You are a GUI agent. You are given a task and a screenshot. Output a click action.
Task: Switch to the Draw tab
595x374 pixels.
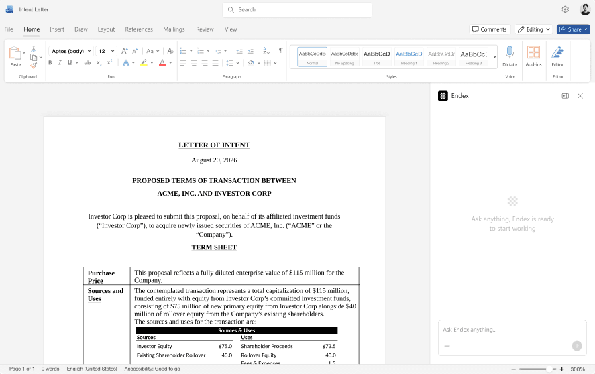pyautogui.click(x=80, y=29)
